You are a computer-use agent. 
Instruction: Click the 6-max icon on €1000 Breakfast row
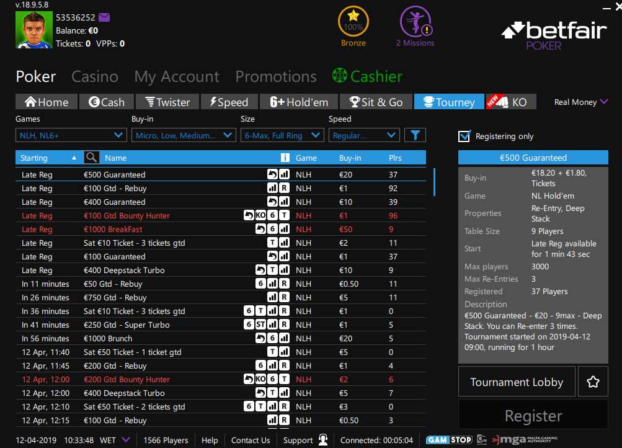[x=272, y=229]
